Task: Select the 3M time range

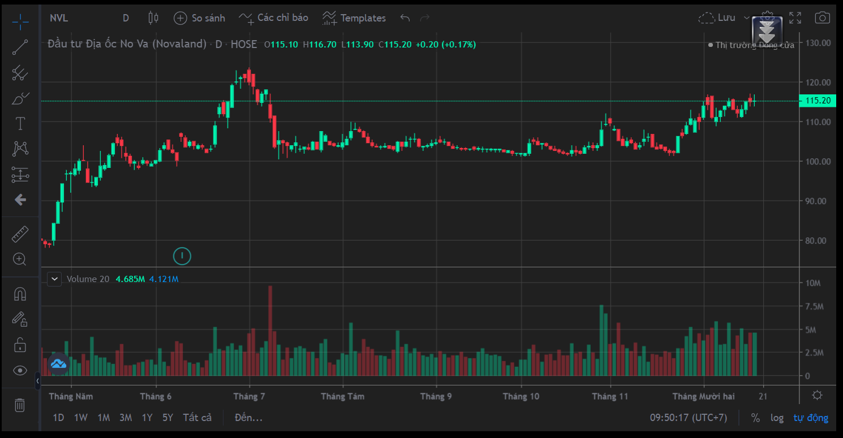Action: click(x=126, y=418)
